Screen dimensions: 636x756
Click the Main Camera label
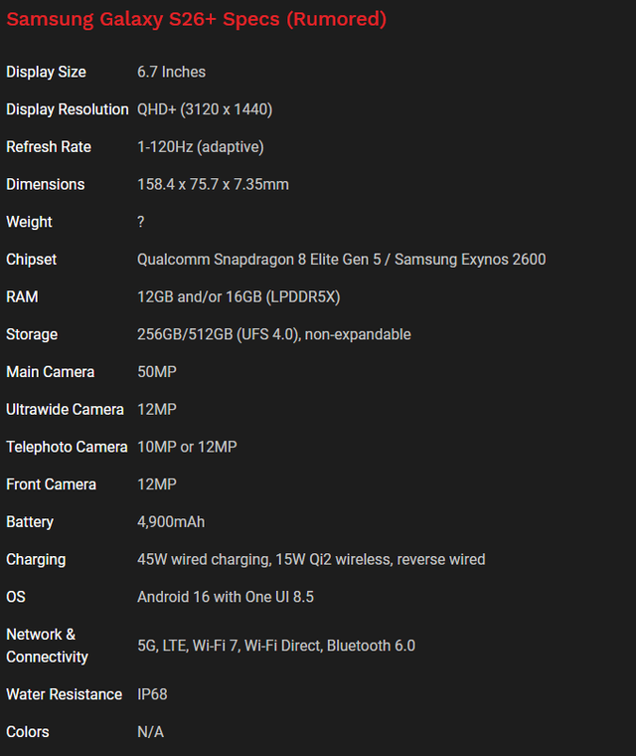pos(51,372)
